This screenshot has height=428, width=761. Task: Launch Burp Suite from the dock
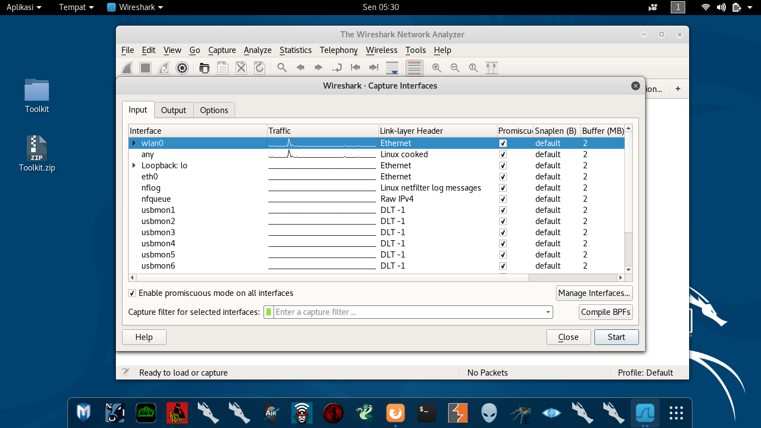[458, 412]
